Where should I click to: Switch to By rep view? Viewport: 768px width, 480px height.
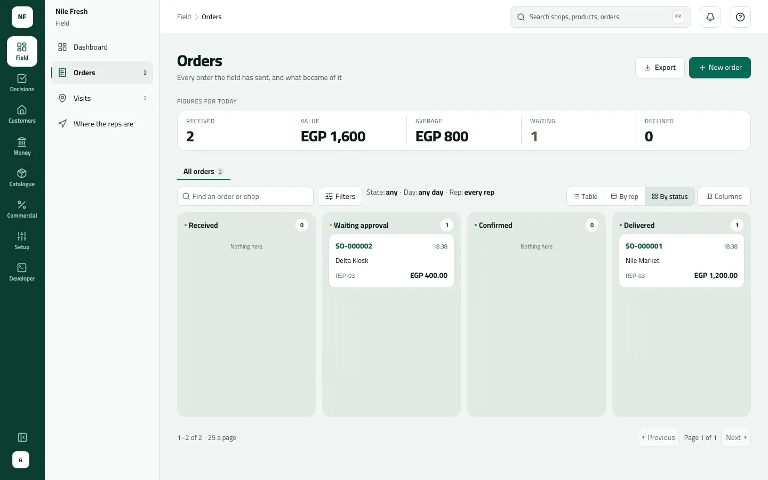point(625,196)
